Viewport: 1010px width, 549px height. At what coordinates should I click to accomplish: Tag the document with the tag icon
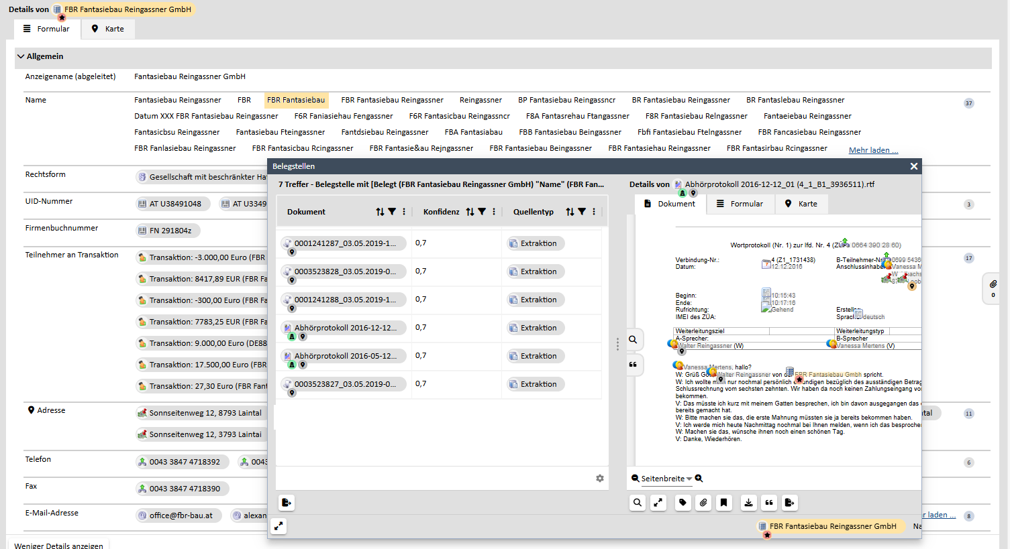click(x=683, y=503)
